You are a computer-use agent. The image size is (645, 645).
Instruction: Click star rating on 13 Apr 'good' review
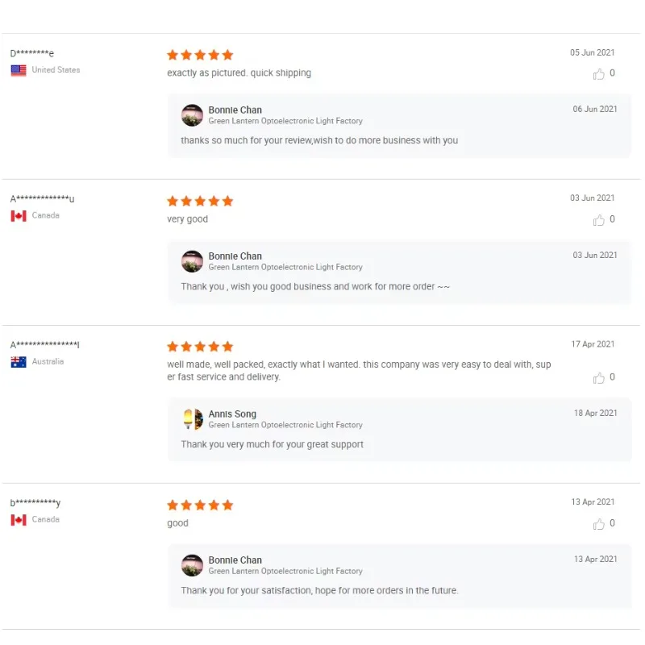point(200,505)
